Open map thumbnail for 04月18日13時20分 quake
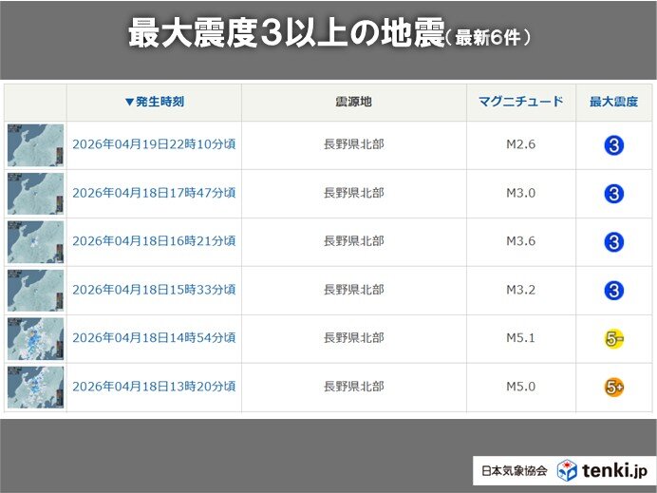The image size is (657, 493). coord(36,387)
